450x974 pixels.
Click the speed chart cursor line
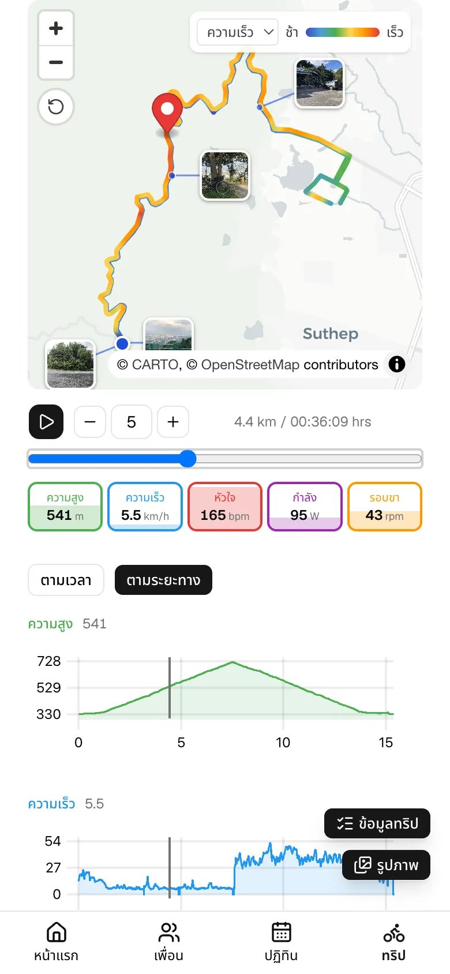coord(170,868)
